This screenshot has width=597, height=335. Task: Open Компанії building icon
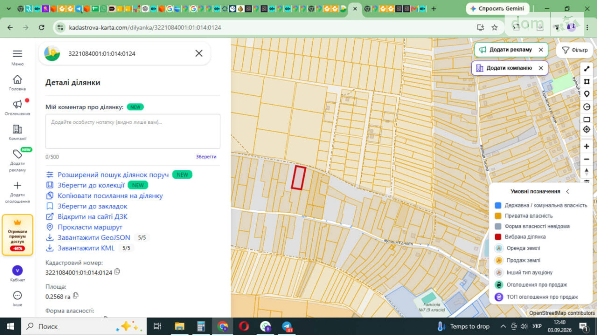click(17, 129)
